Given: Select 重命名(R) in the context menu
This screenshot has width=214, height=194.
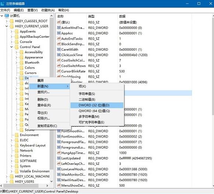Looking at the screenshot, I should pyautogui.click(x=44, y=105).
